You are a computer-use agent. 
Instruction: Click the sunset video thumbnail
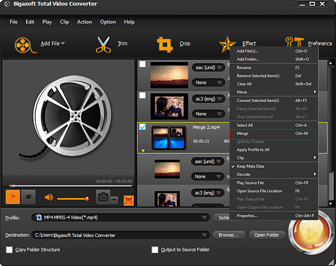click(169, 75)
